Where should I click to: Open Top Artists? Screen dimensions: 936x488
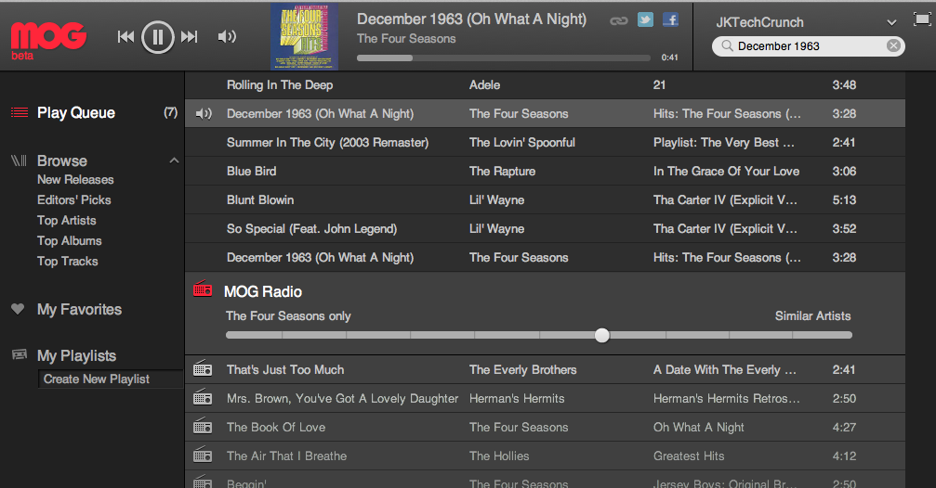pyautogui.click(x=66, y=221)
